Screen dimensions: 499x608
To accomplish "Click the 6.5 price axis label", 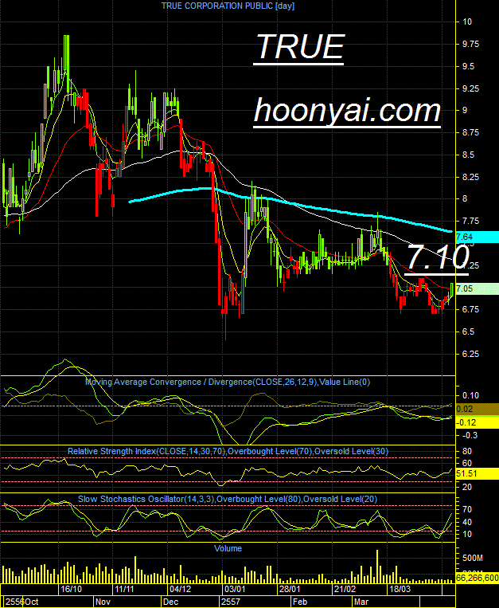I will click(x=468, y=332).
